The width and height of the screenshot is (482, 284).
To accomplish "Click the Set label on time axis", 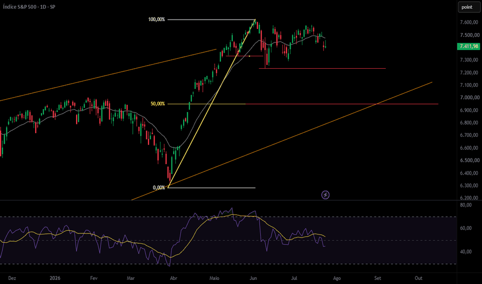I will tap(378, 278).
